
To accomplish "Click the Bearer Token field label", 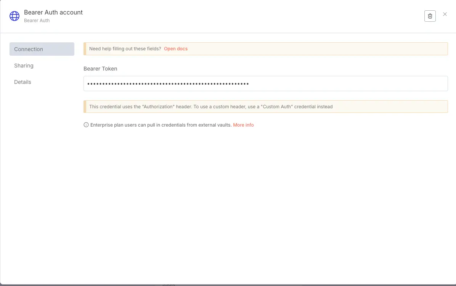I will 100,69.
